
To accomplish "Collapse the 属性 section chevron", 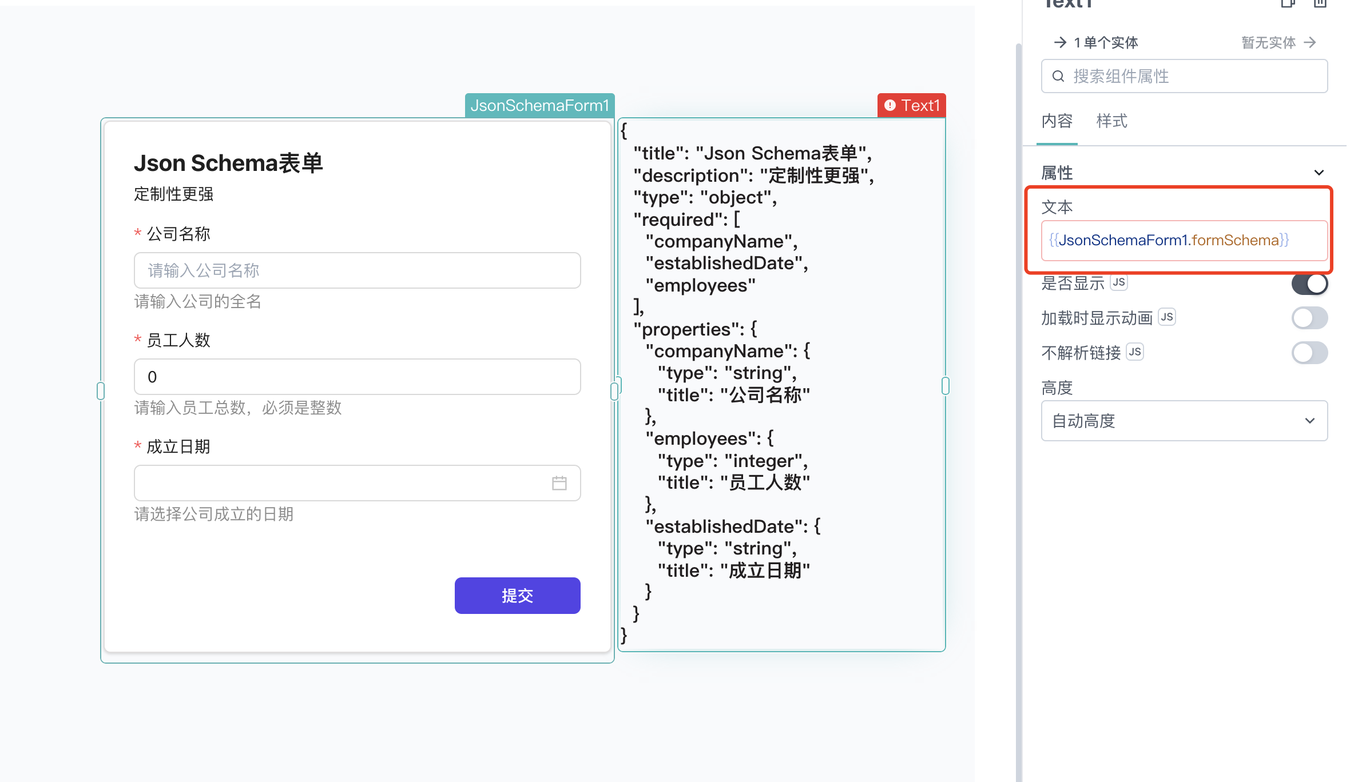I will [x=1319, y=173].
